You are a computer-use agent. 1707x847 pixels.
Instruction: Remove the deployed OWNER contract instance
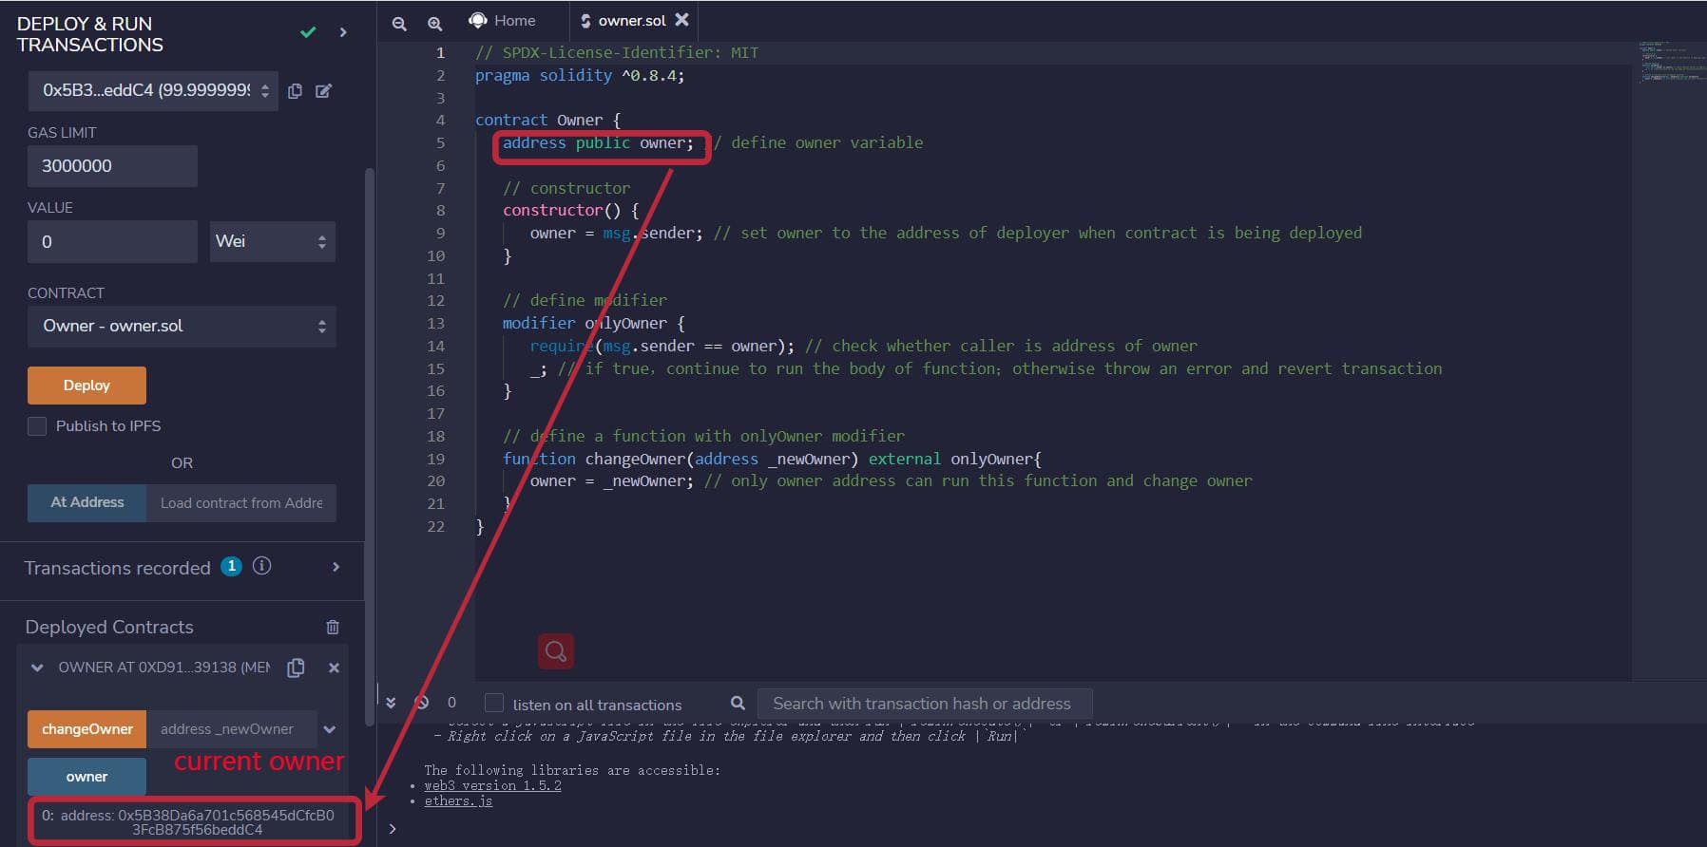[334, 668]
